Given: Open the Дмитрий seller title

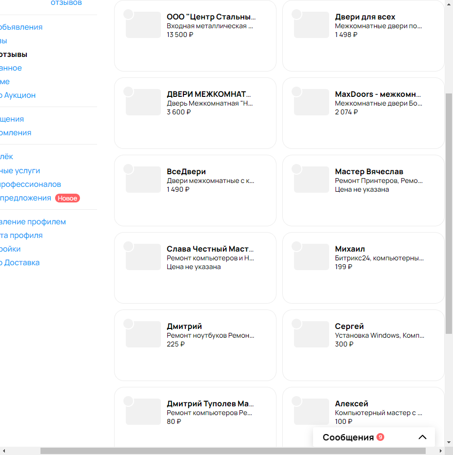Looking at the screenshot, I should click(x=184, y=326).
